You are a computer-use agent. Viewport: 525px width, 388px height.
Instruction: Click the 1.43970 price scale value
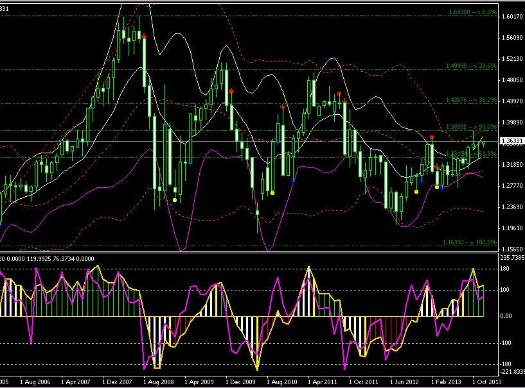click(x=512, y=101)
